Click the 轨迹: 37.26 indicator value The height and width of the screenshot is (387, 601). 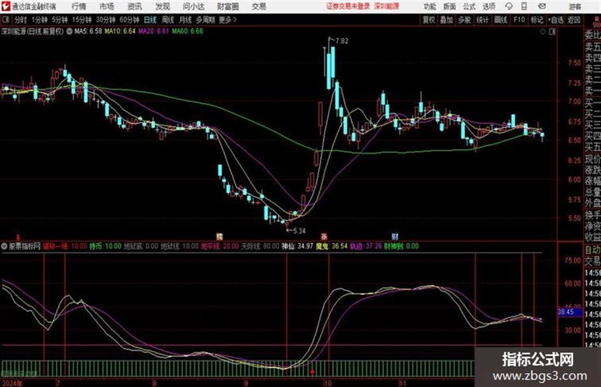(x=366, y=247)
